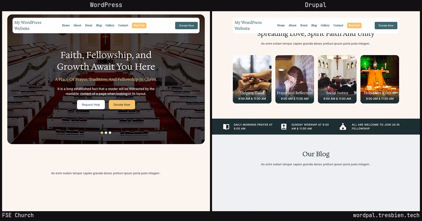Viewport: 422px width, 221px height.
Task: Open About in the Drupal pane menu
Action: pyautogui.click(x=293, y=25)
